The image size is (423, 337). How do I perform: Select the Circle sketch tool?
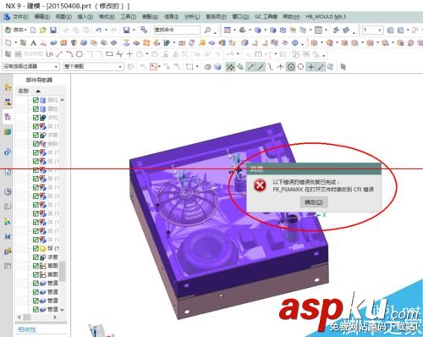pyautogui.click(x=80, y=54)
